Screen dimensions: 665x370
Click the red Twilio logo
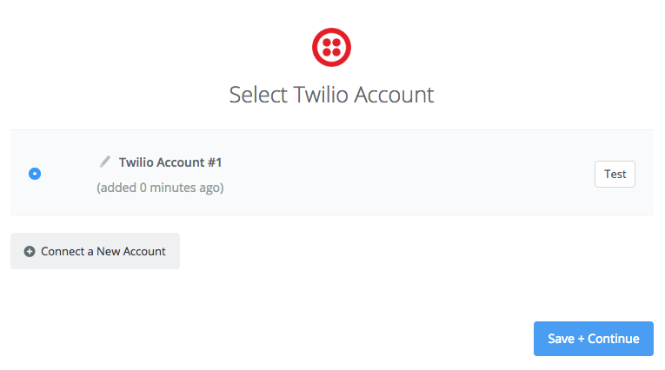point(331,47)
